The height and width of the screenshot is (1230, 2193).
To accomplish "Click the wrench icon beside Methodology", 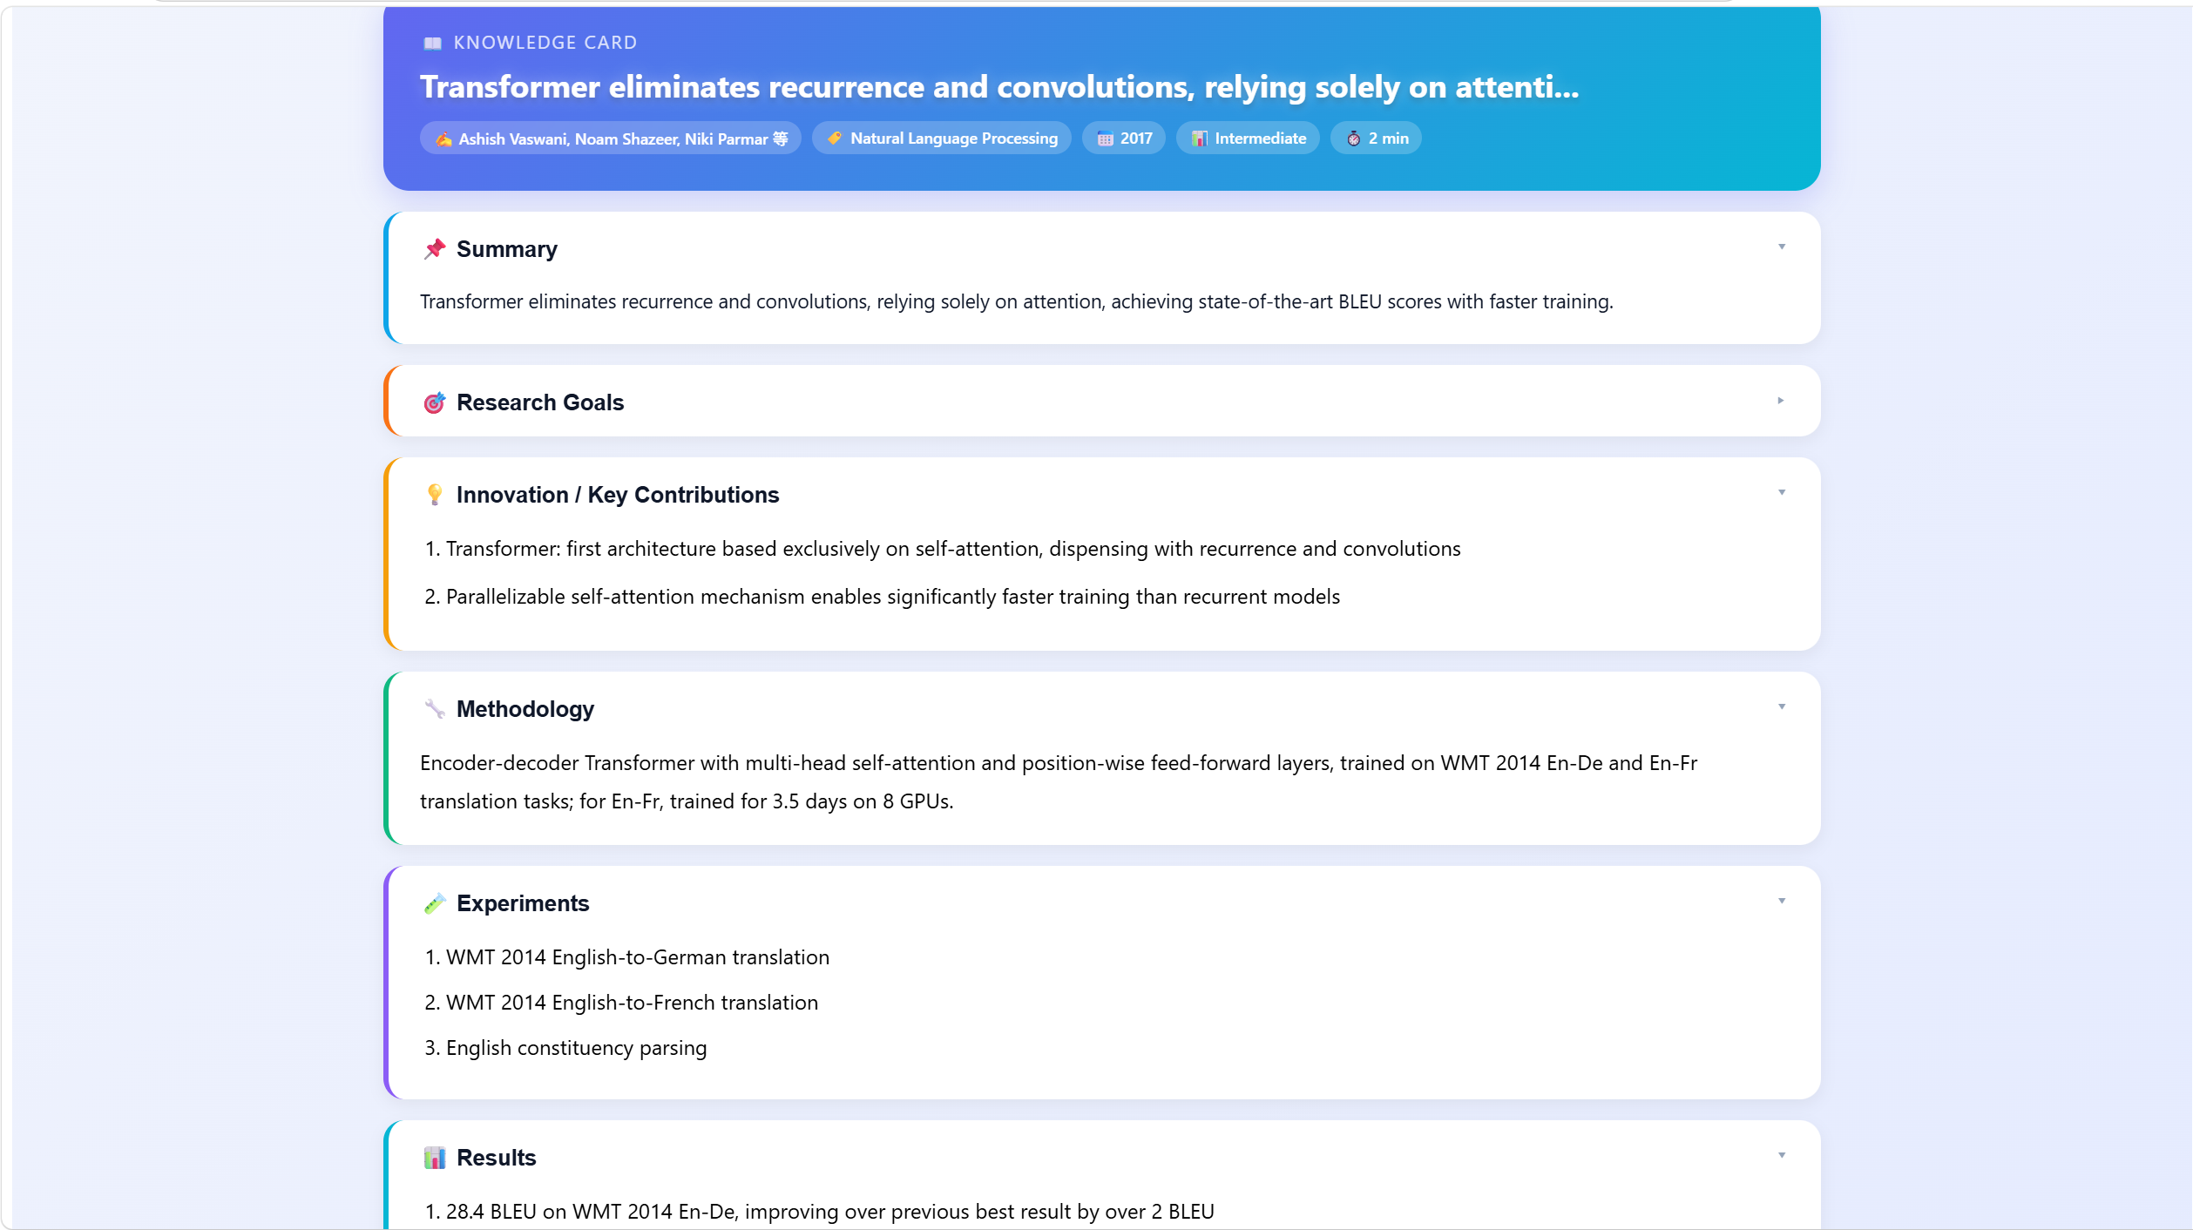I will (435, 709).
